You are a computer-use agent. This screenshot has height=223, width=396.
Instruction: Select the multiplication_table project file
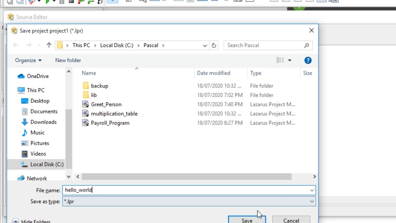[x=114, y=114]
